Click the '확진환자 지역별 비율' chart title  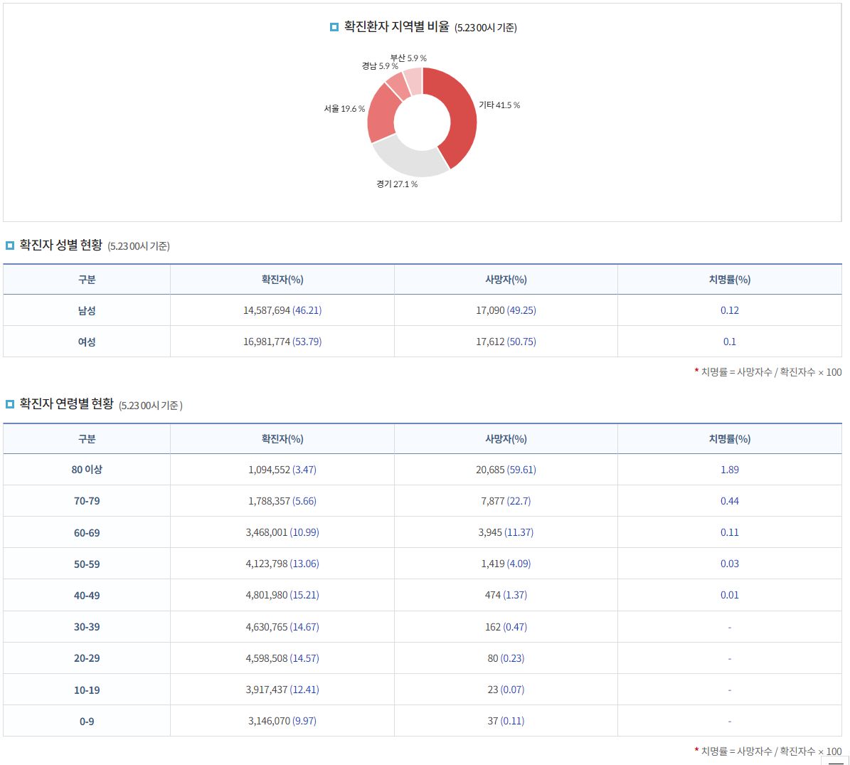[x=396, y=26]
